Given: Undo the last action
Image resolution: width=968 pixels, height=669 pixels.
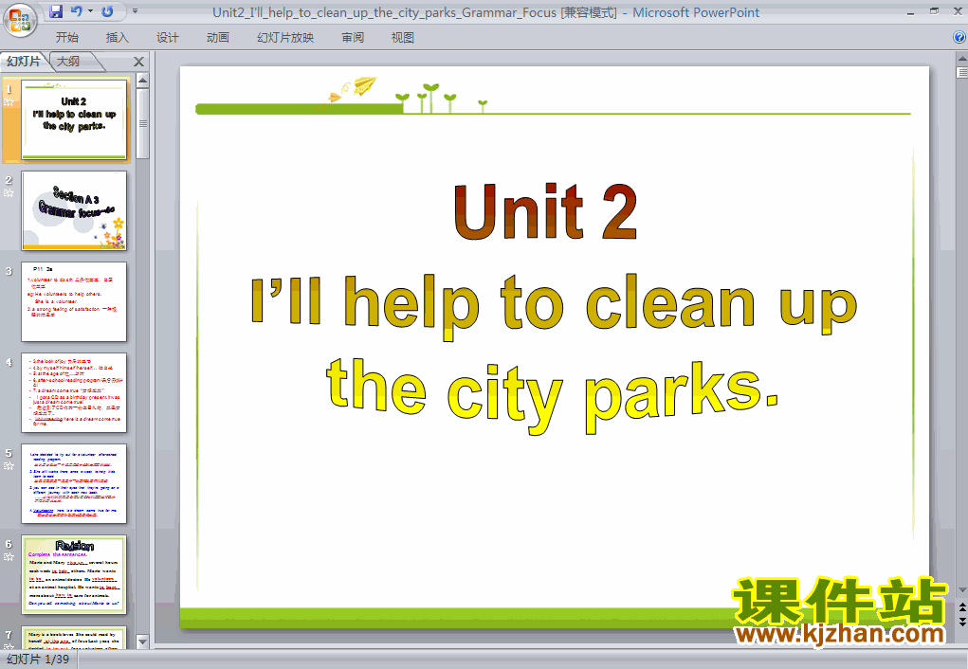Looking at the screenshot, I should pos(77,11).
